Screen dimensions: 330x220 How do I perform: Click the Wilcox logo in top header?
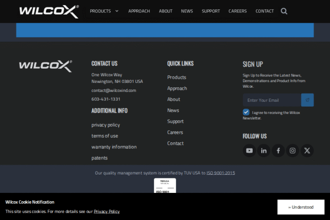click(49, 12)
